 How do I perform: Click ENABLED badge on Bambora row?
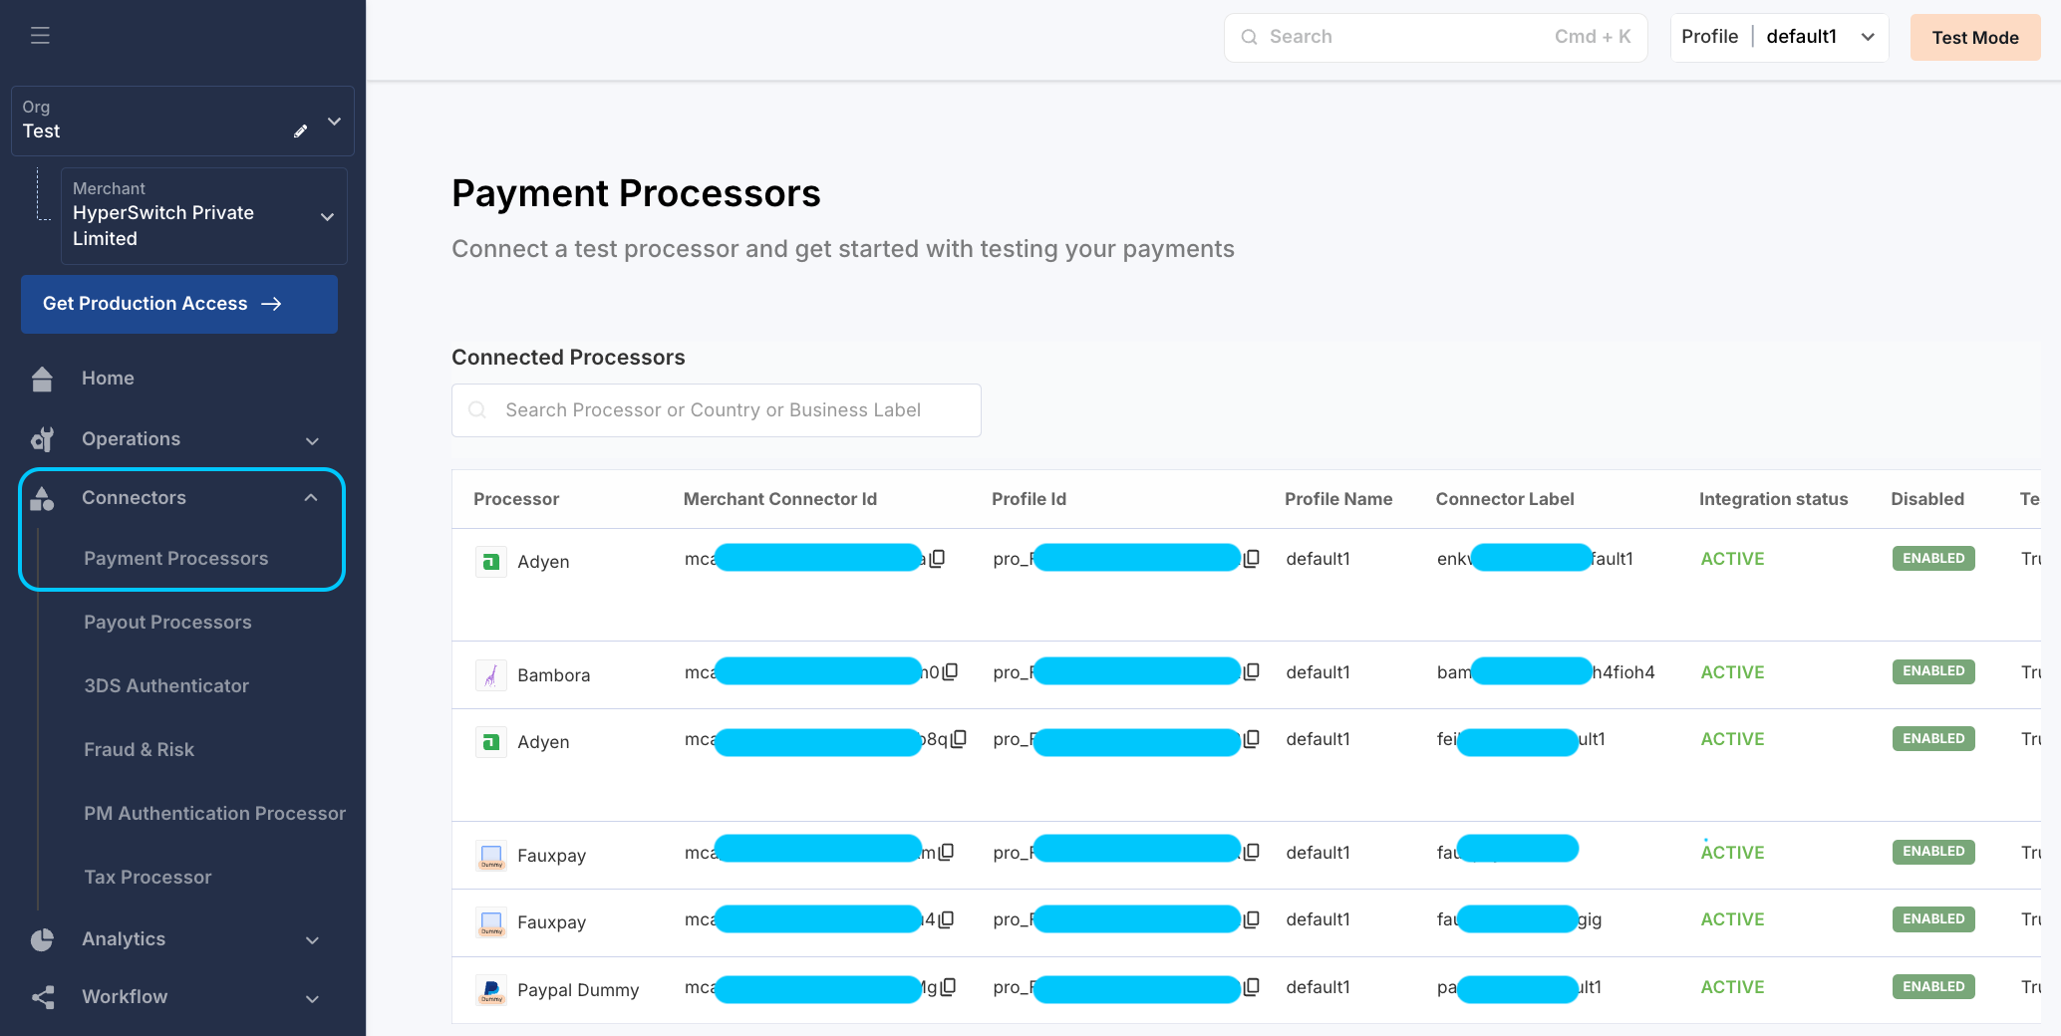(x=1932, y=671)
